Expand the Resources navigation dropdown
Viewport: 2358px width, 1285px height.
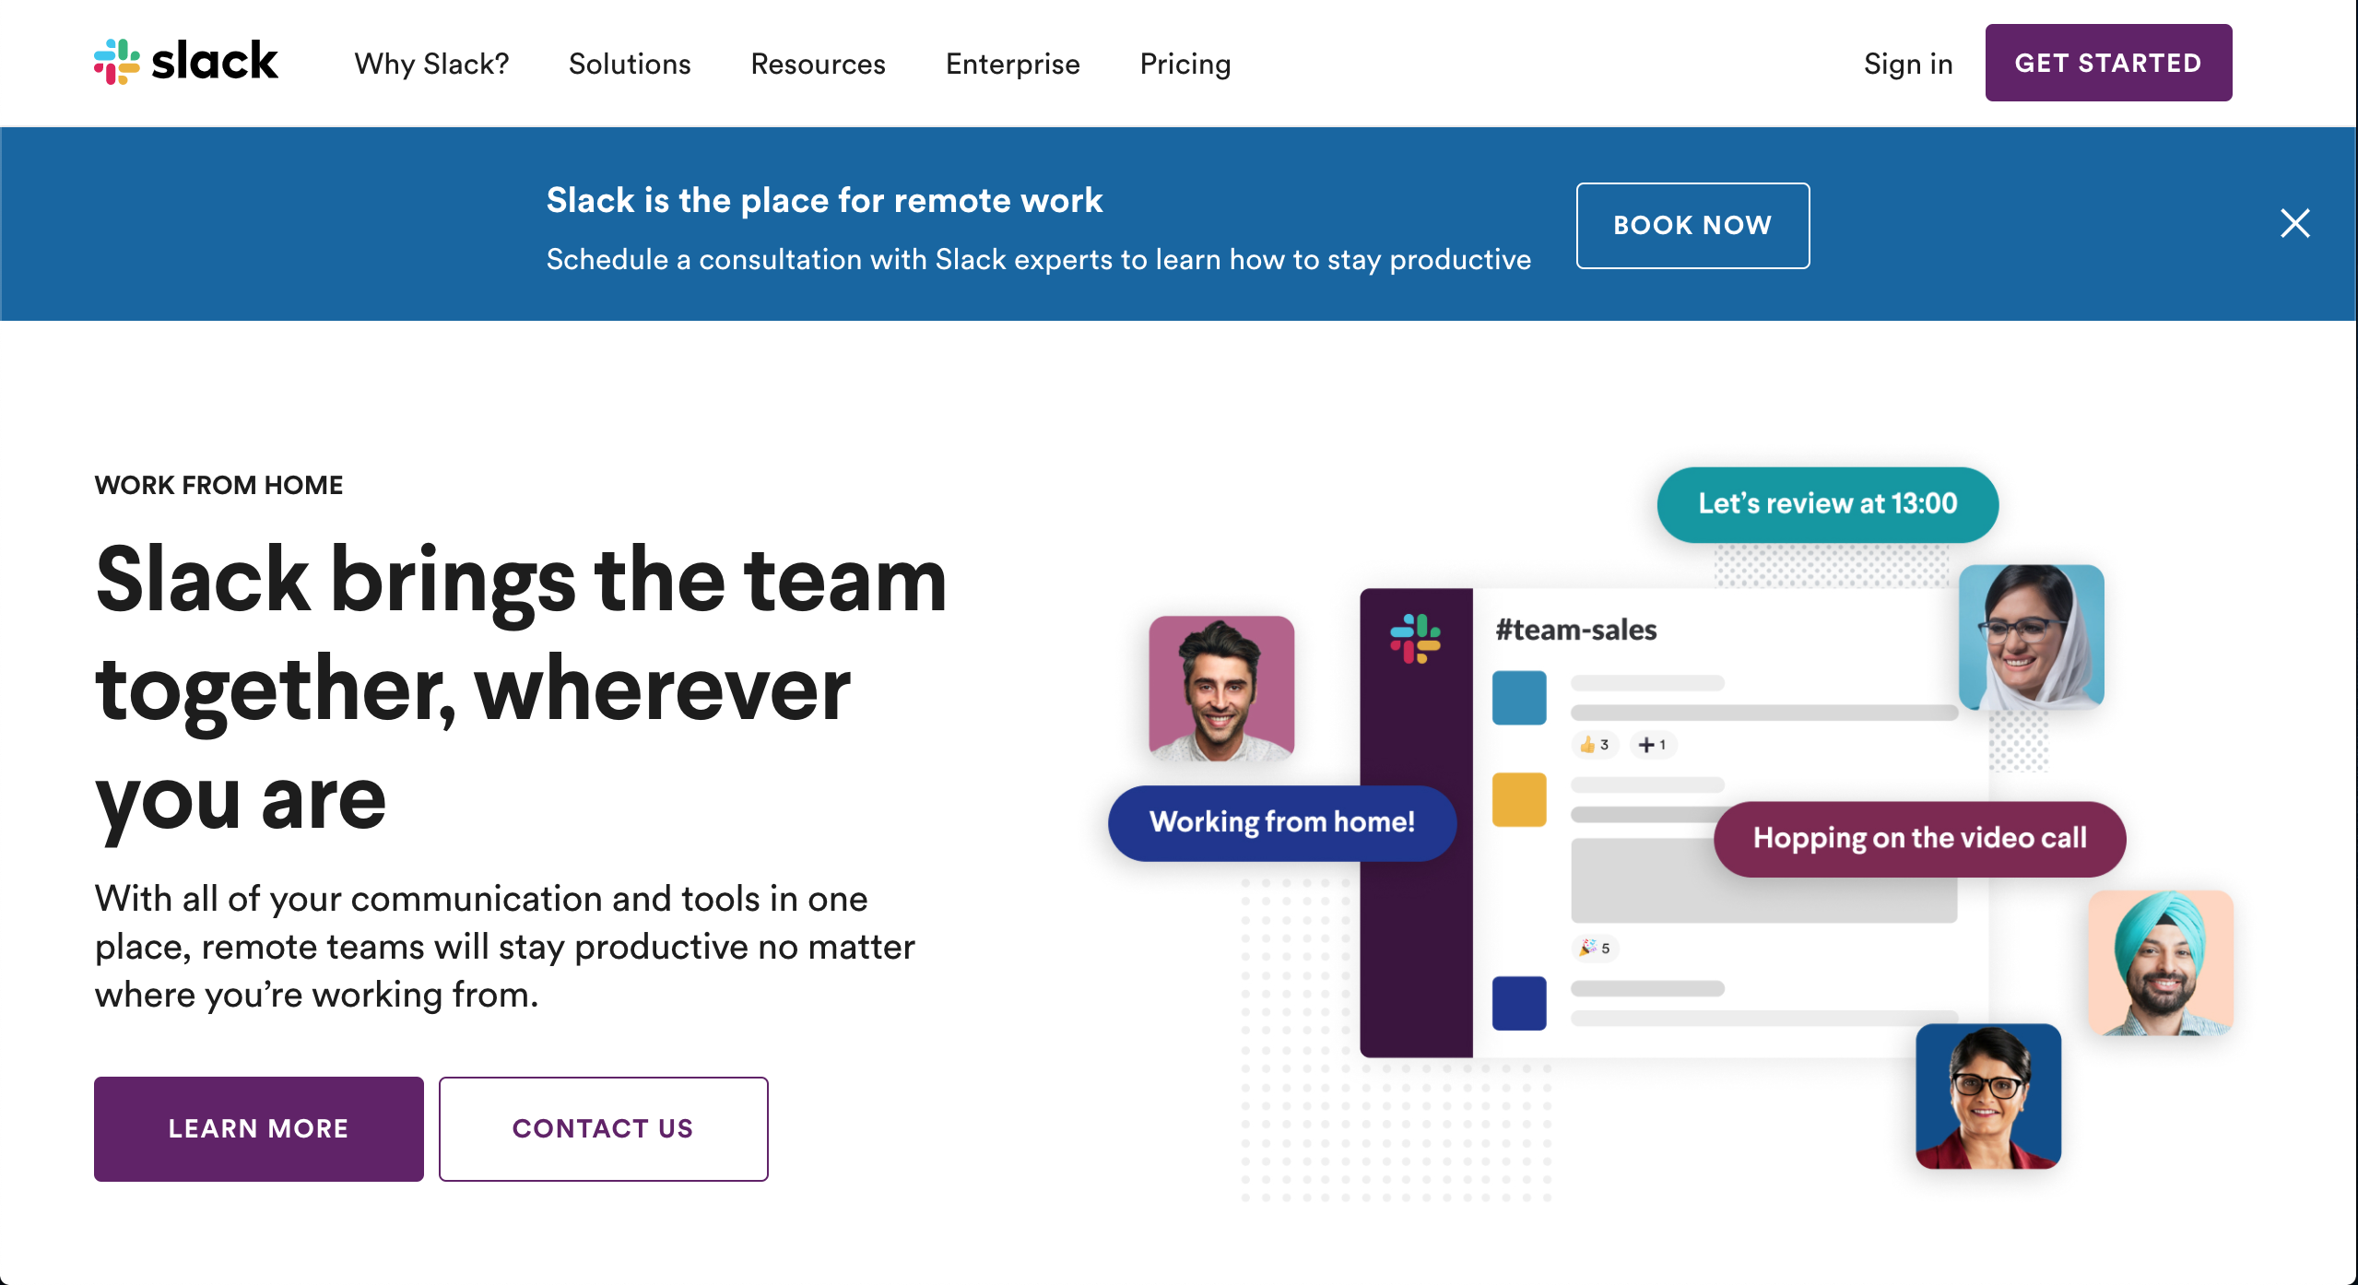click(819, 64)
